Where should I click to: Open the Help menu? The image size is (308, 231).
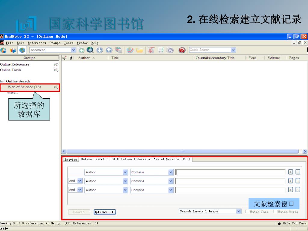[x=95, y=43]
